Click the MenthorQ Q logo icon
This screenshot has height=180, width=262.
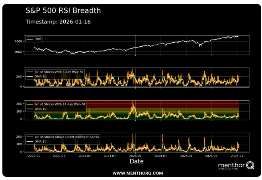pos(250,165)
